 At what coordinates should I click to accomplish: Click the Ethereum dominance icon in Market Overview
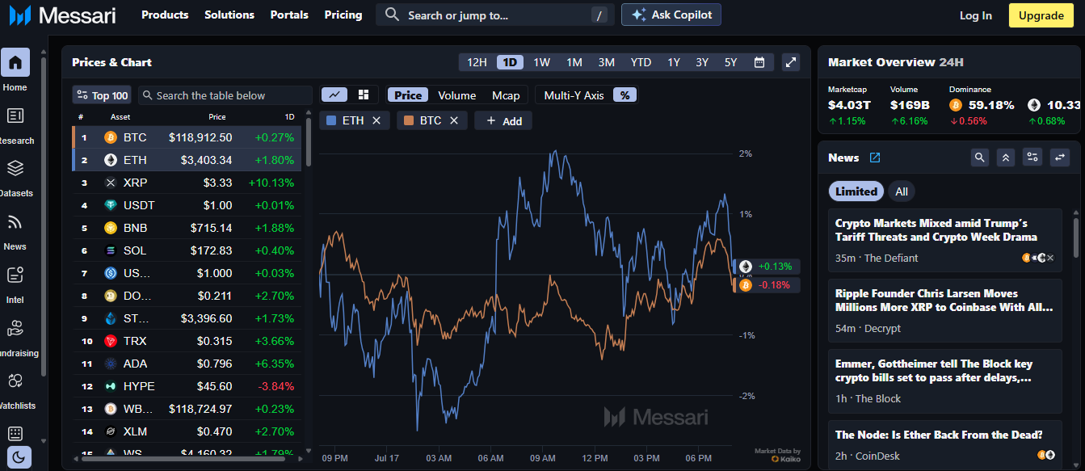tap(1034, 105)
